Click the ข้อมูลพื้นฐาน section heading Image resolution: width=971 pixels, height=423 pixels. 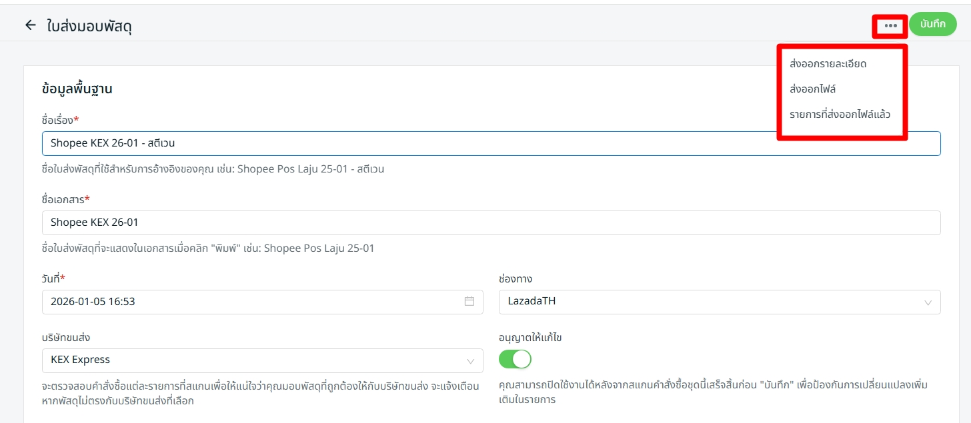[x=77, y=89]
